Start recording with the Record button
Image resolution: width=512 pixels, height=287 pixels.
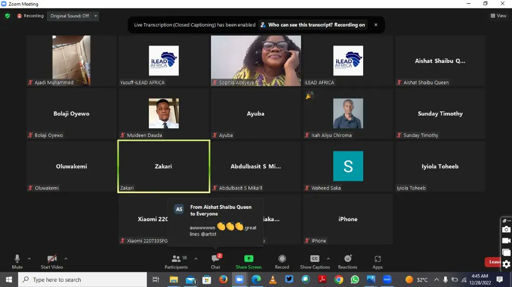[282, 261]
